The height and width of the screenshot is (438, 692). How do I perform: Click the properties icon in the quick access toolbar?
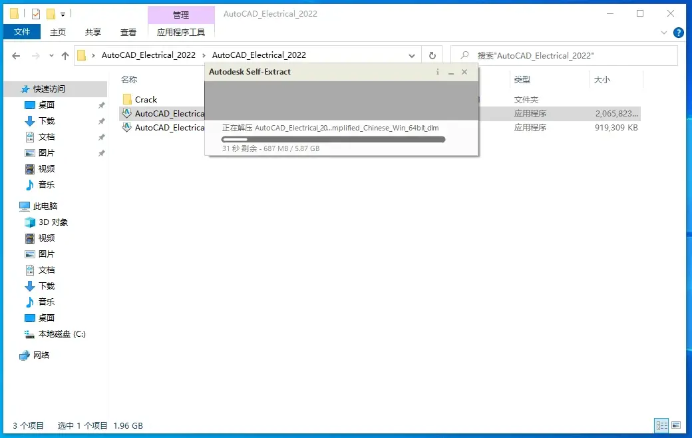point(36,14)
